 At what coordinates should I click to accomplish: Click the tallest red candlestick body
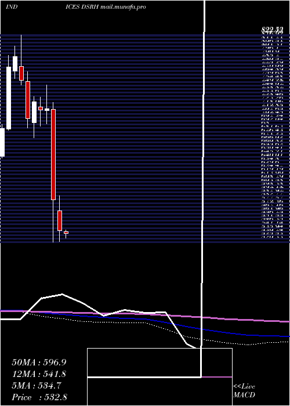53,154
